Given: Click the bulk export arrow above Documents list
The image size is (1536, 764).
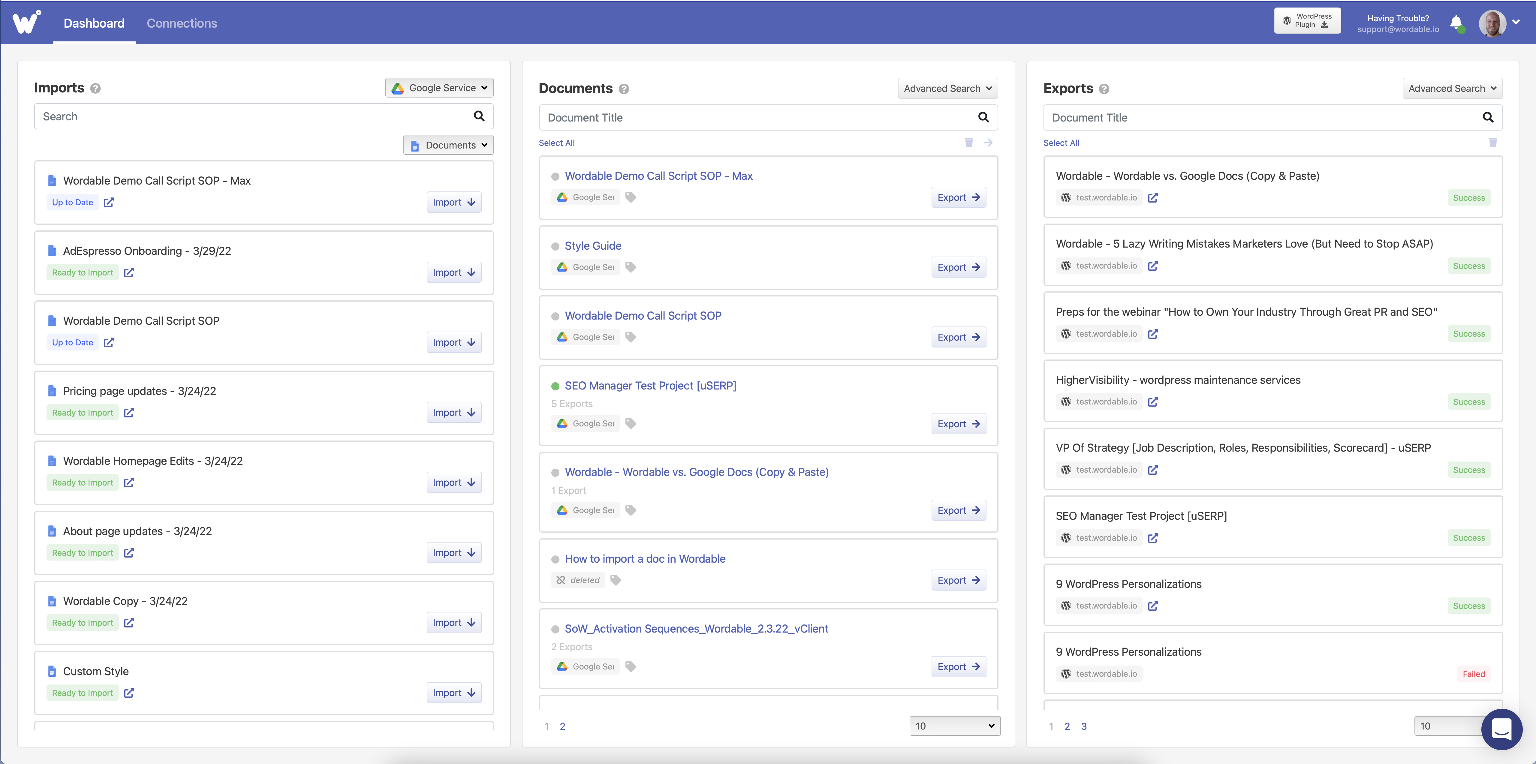Looking at the screenshot, I should 989,143.
